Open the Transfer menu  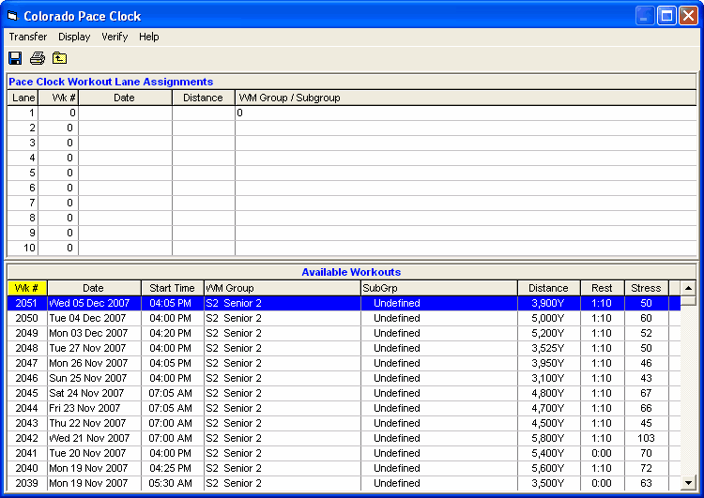(x=28, y=37)
